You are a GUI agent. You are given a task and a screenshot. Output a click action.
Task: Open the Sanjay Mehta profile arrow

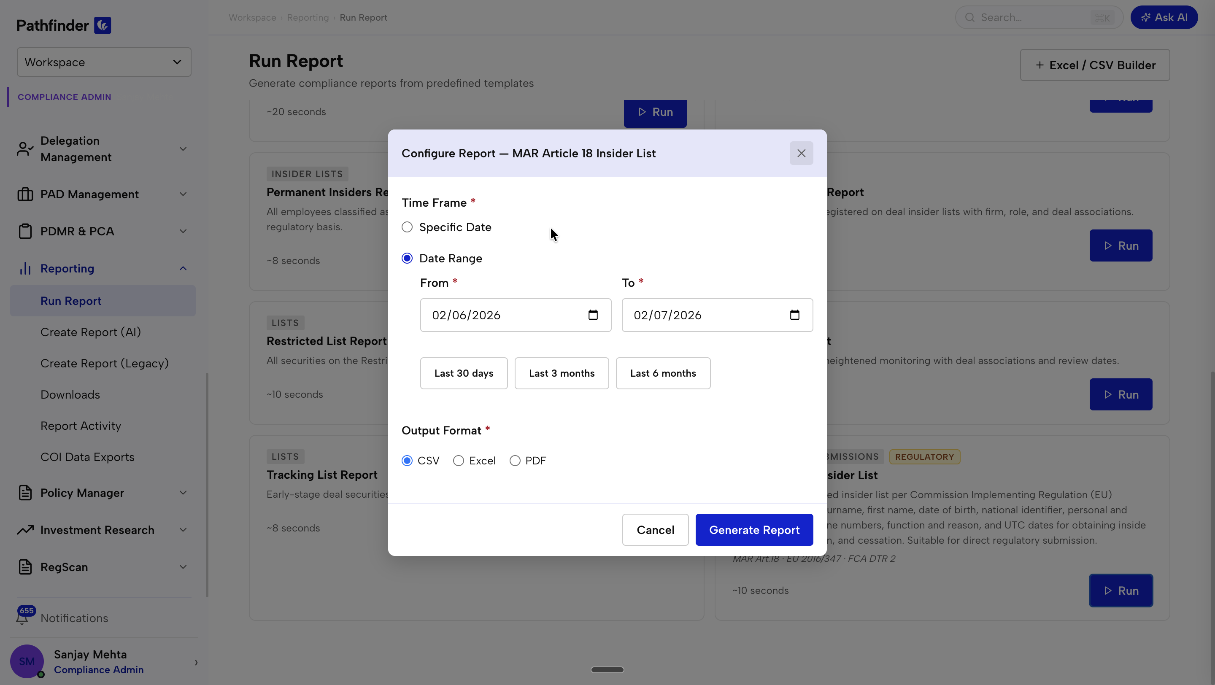(196, 662)
